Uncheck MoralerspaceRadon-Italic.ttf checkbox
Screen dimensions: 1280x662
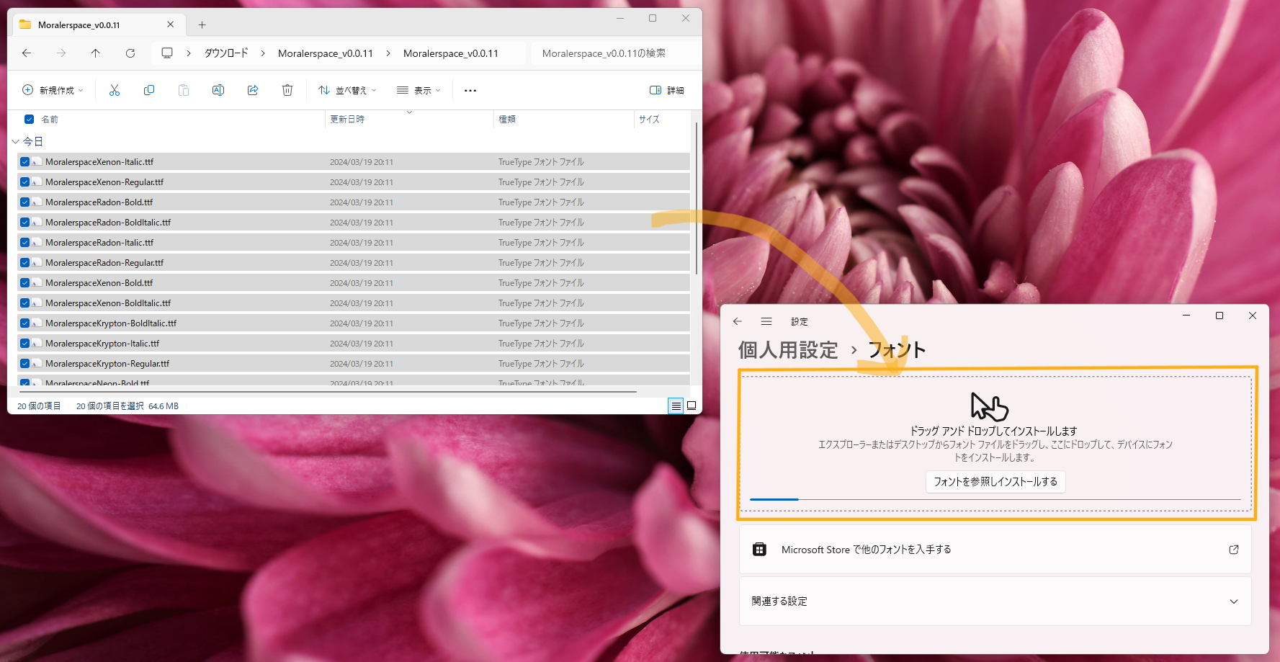[x=24, y=243]
